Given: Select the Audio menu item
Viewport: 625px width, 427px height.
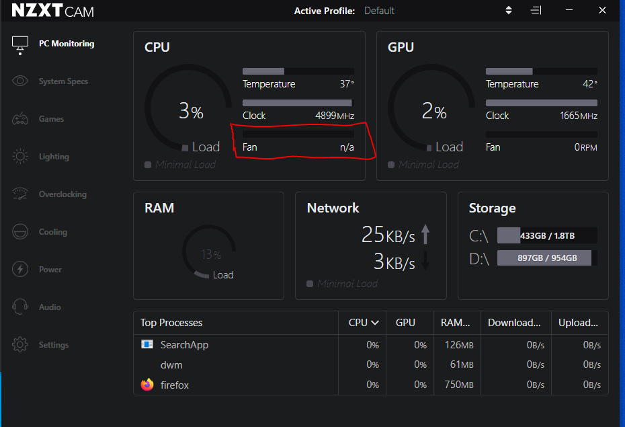Looking at the screenshot, I should pos(50,307).
